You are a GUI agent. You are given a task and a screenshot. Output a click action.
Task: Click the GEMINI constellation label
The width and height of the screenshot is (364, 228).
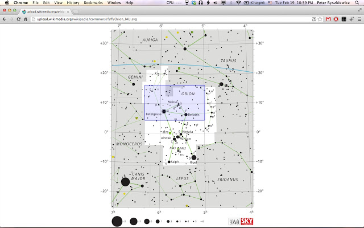135,77
